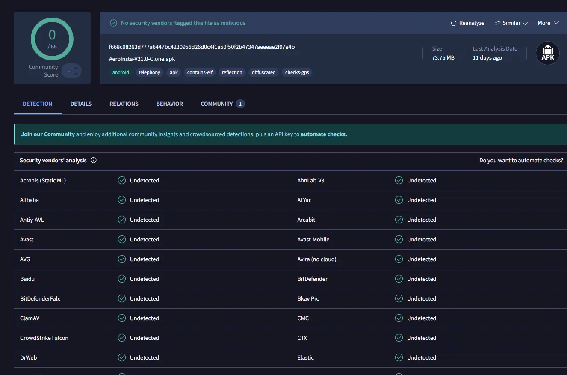Click the BitDefenderFalx vendor name
567x375 pixels.
pos(40,299)
